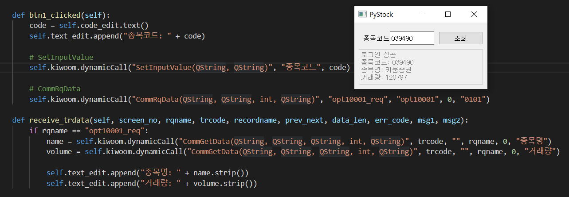Select the '종목명: 키움증권' log line
Screen dimensions: 569x197
click(386, 70)
